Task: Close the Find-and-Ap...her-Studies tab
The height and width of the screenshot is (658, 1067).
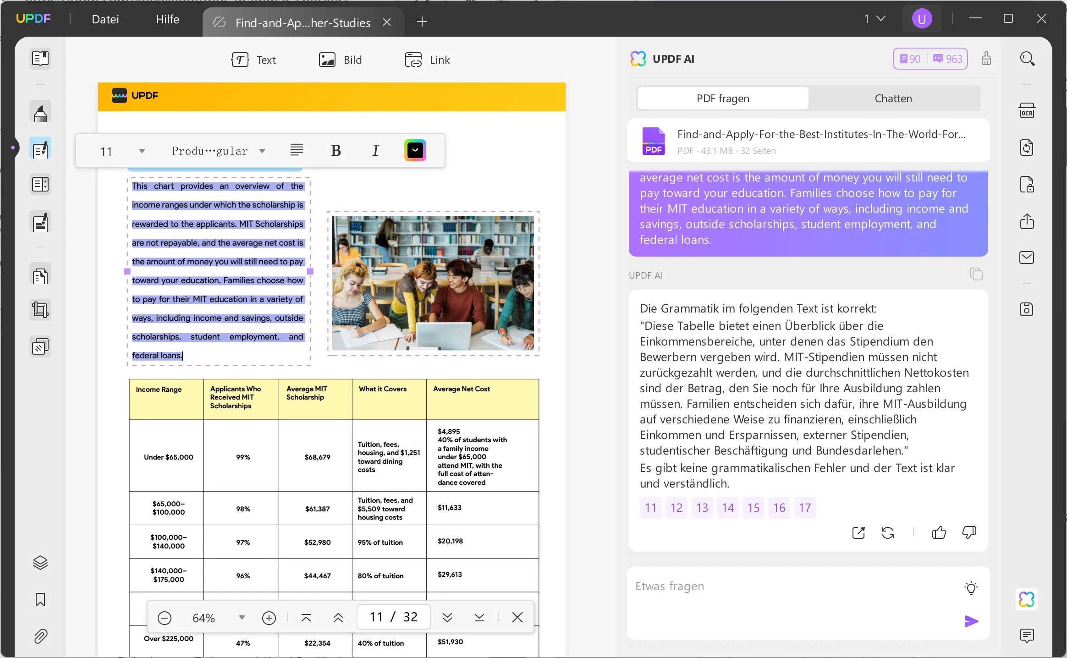Action: click(x=387, y=22)
